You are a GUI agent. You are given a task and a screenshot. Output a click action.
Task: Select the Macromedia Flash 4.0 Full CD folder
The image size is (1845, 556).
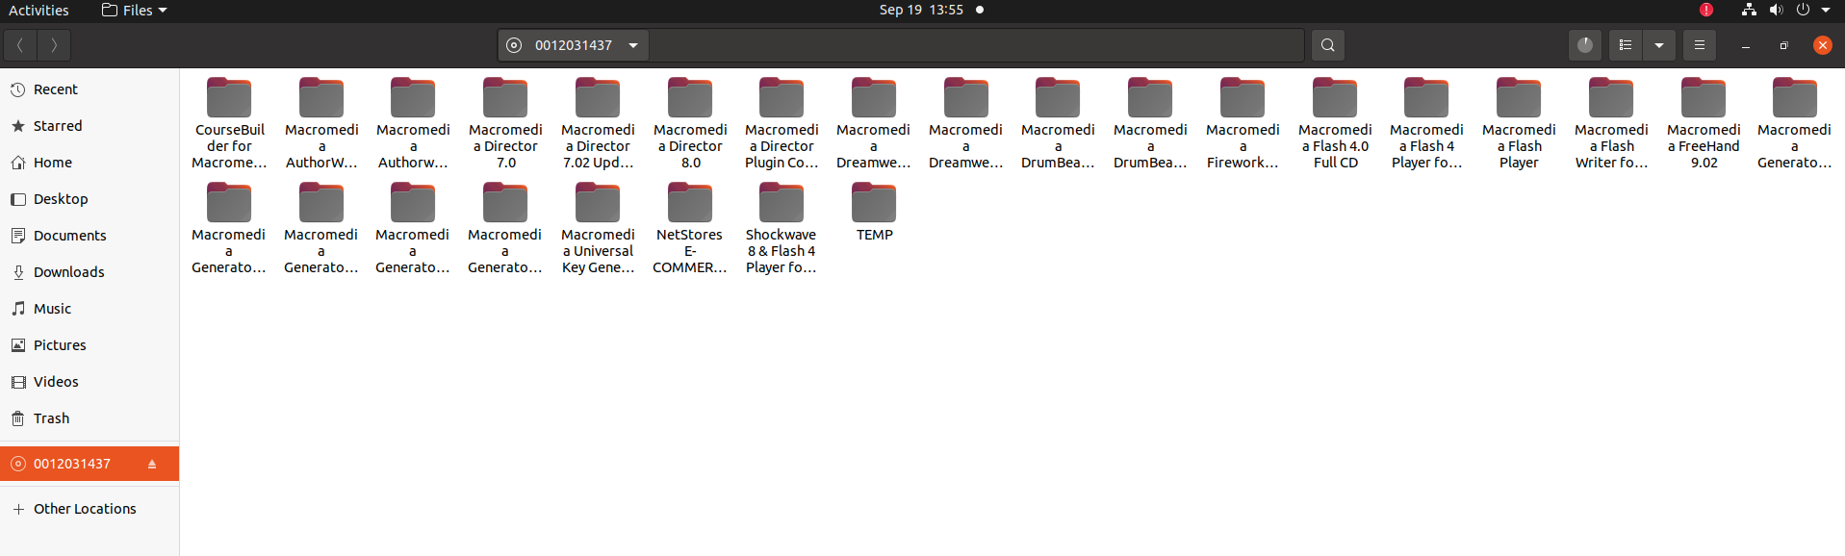point(1335,123)
